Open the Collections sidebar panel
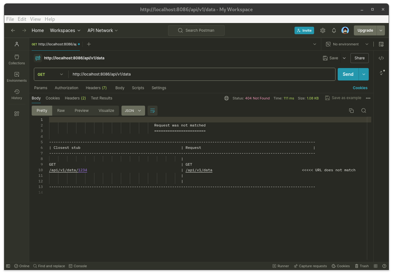The width and height of the screenshot is (393, 275). [17, 59]
